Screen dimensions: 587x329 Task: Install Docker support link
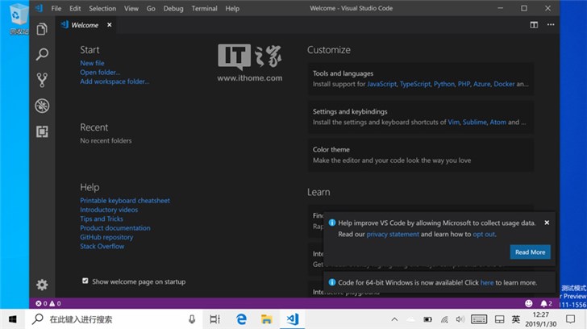click(504, 84)
